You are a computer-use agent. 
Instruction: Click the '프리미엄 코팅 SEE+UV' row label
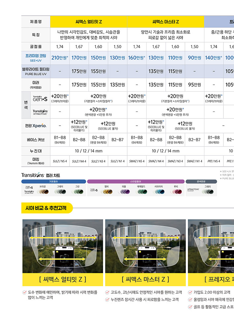[x=36, y=58]
